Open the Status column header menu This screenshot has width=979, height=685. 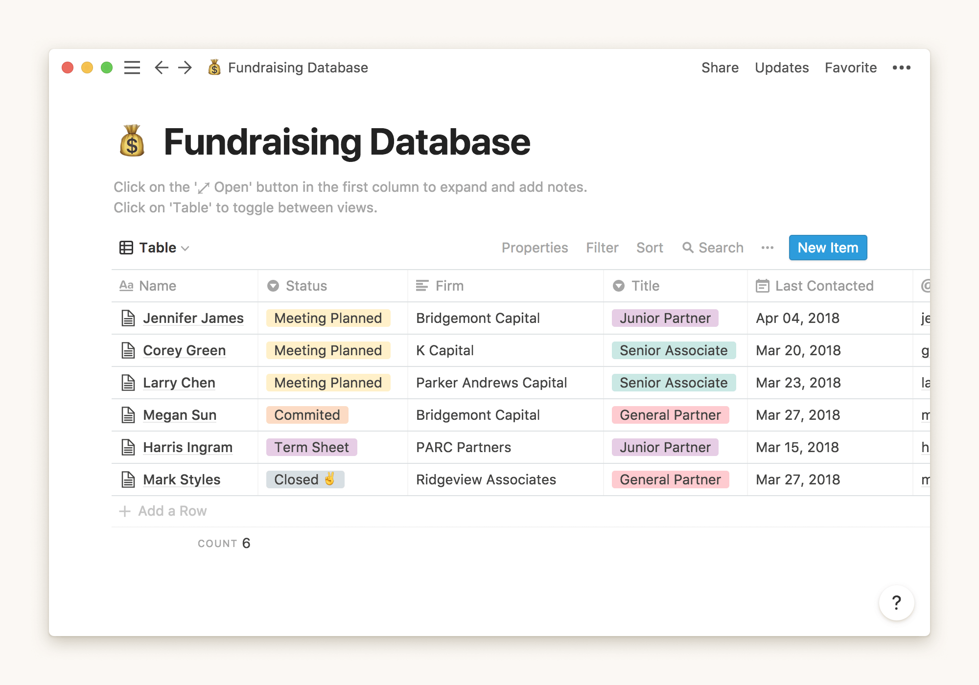(306, 286)
